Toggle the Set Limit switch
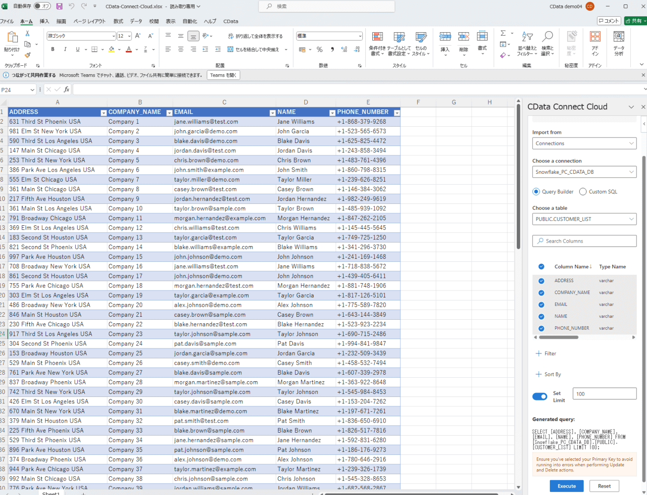The width and height of the screenshot is (647, 495). click(x=540, y=396)
